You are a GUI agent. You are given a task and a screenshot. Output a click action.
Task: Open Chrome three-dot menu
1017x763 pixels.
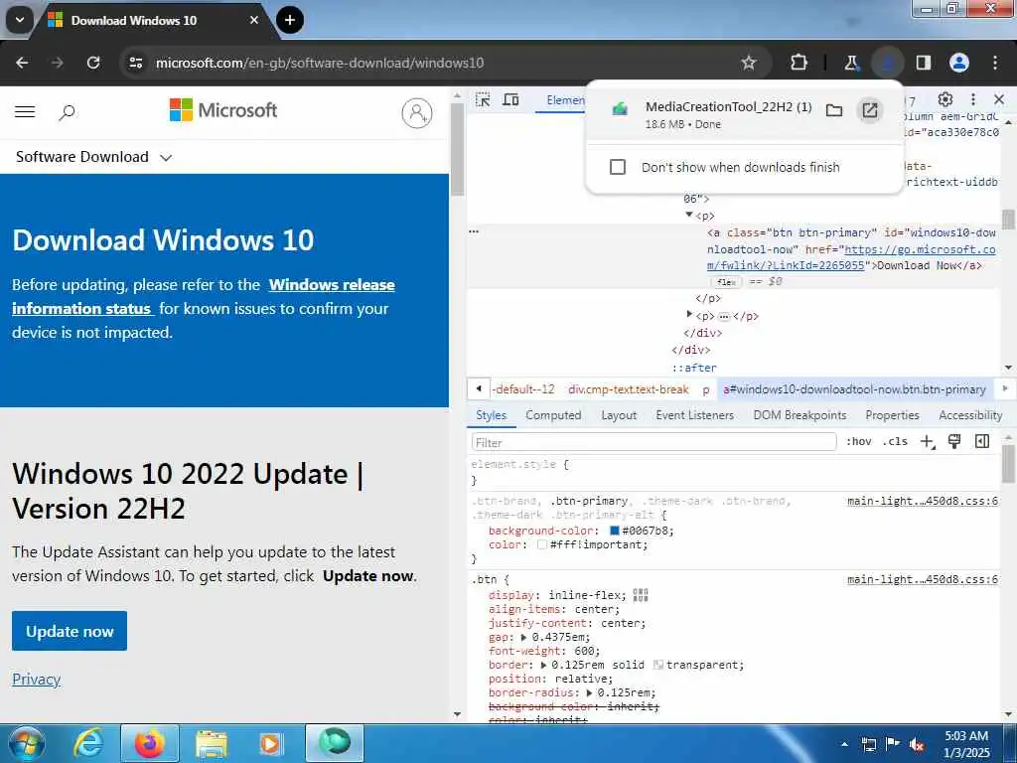(994, 63)
